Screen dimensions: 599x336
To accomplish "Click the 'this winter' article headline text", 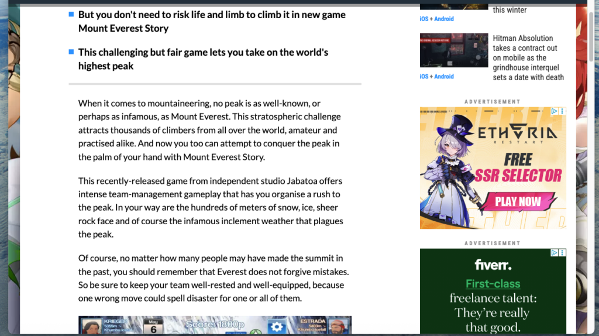I will click(x=510, y=10).
